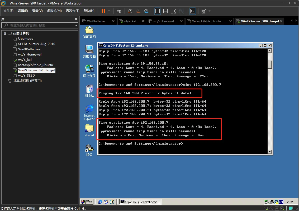
Task: Collapse the 我的计算机 tree node
Action: [x=5, y=33]
